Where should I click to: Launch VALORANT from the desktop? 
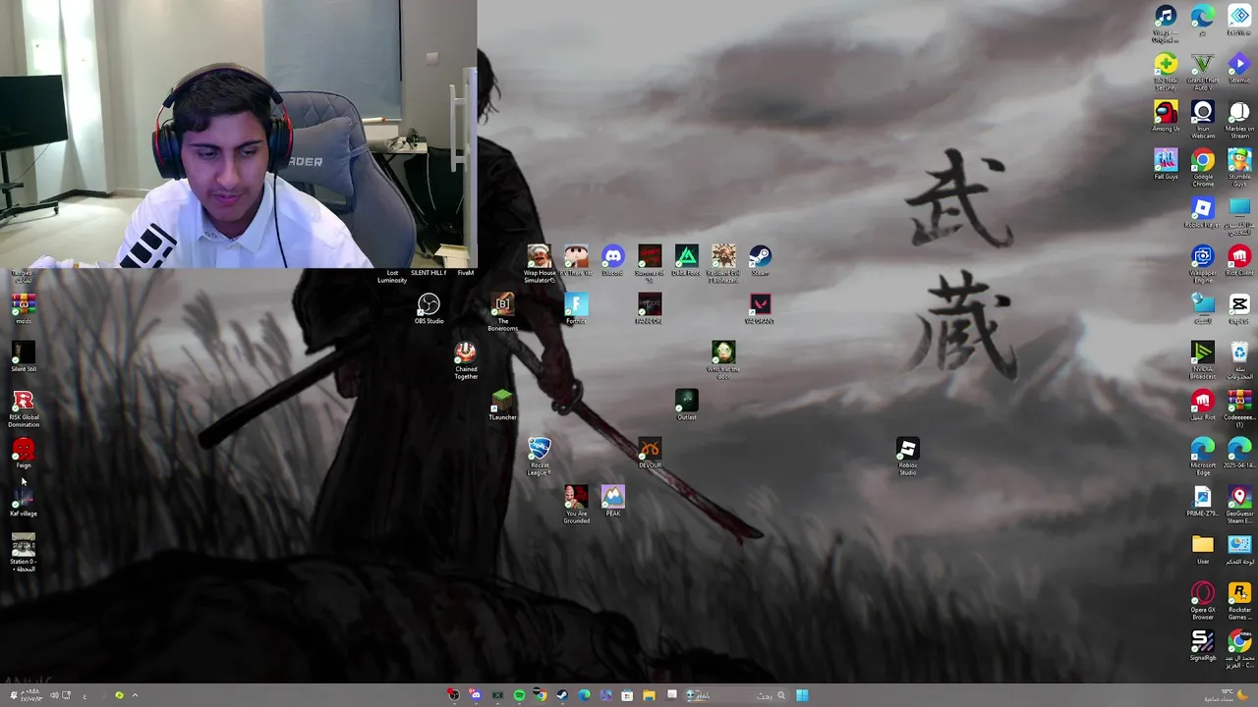click(x=760, y=308)
